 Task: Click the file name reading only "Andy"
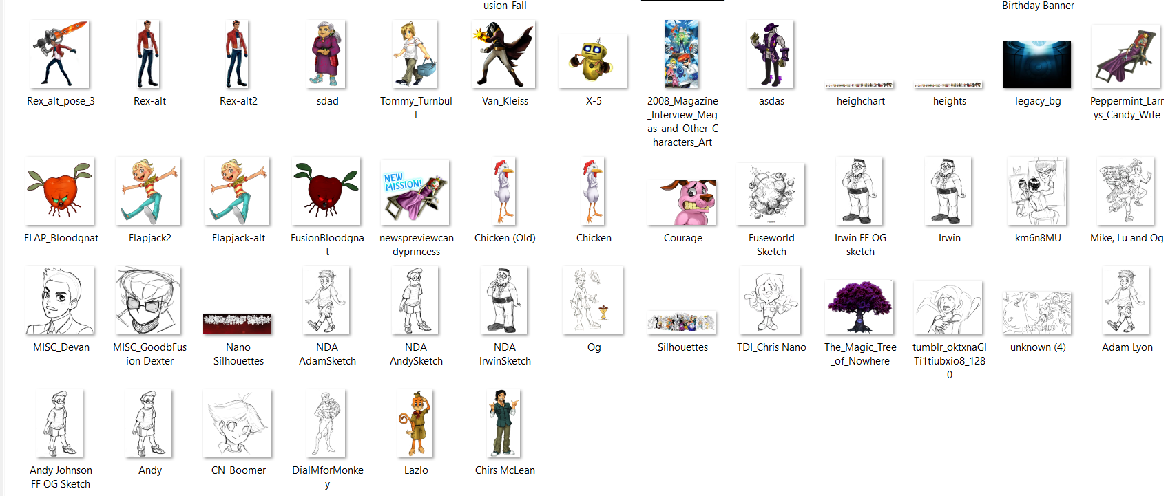tap(150, 470)
